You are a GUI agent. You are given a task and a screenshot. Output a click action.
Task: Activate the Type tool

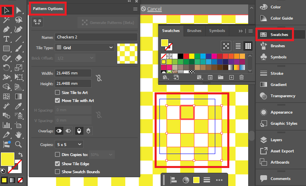(6, 39)
